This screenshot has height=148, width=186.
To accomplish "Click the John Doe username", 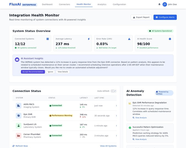I will tap(172, 4).
